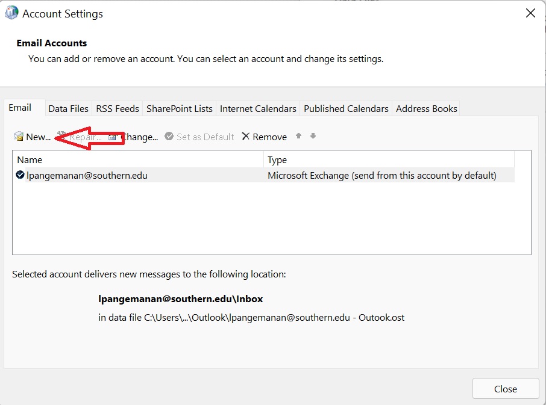Select the Microsoft Exchange account type cell
Image resolution: width=546 pixels, height=405 pixels.
coord(381,175)
